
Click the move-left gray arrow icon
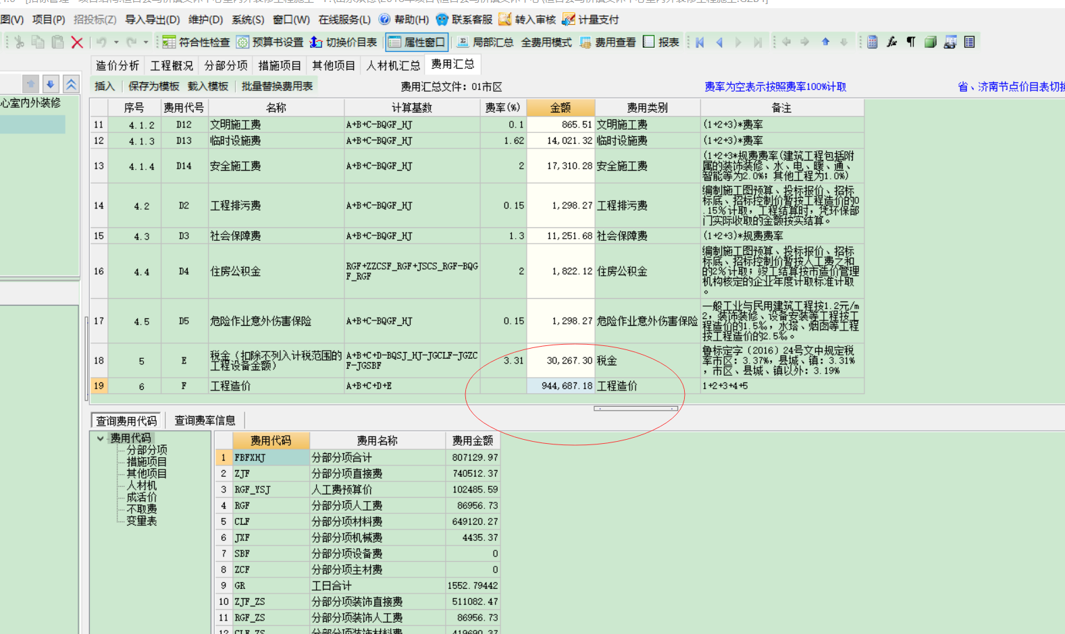pos(787,42)
